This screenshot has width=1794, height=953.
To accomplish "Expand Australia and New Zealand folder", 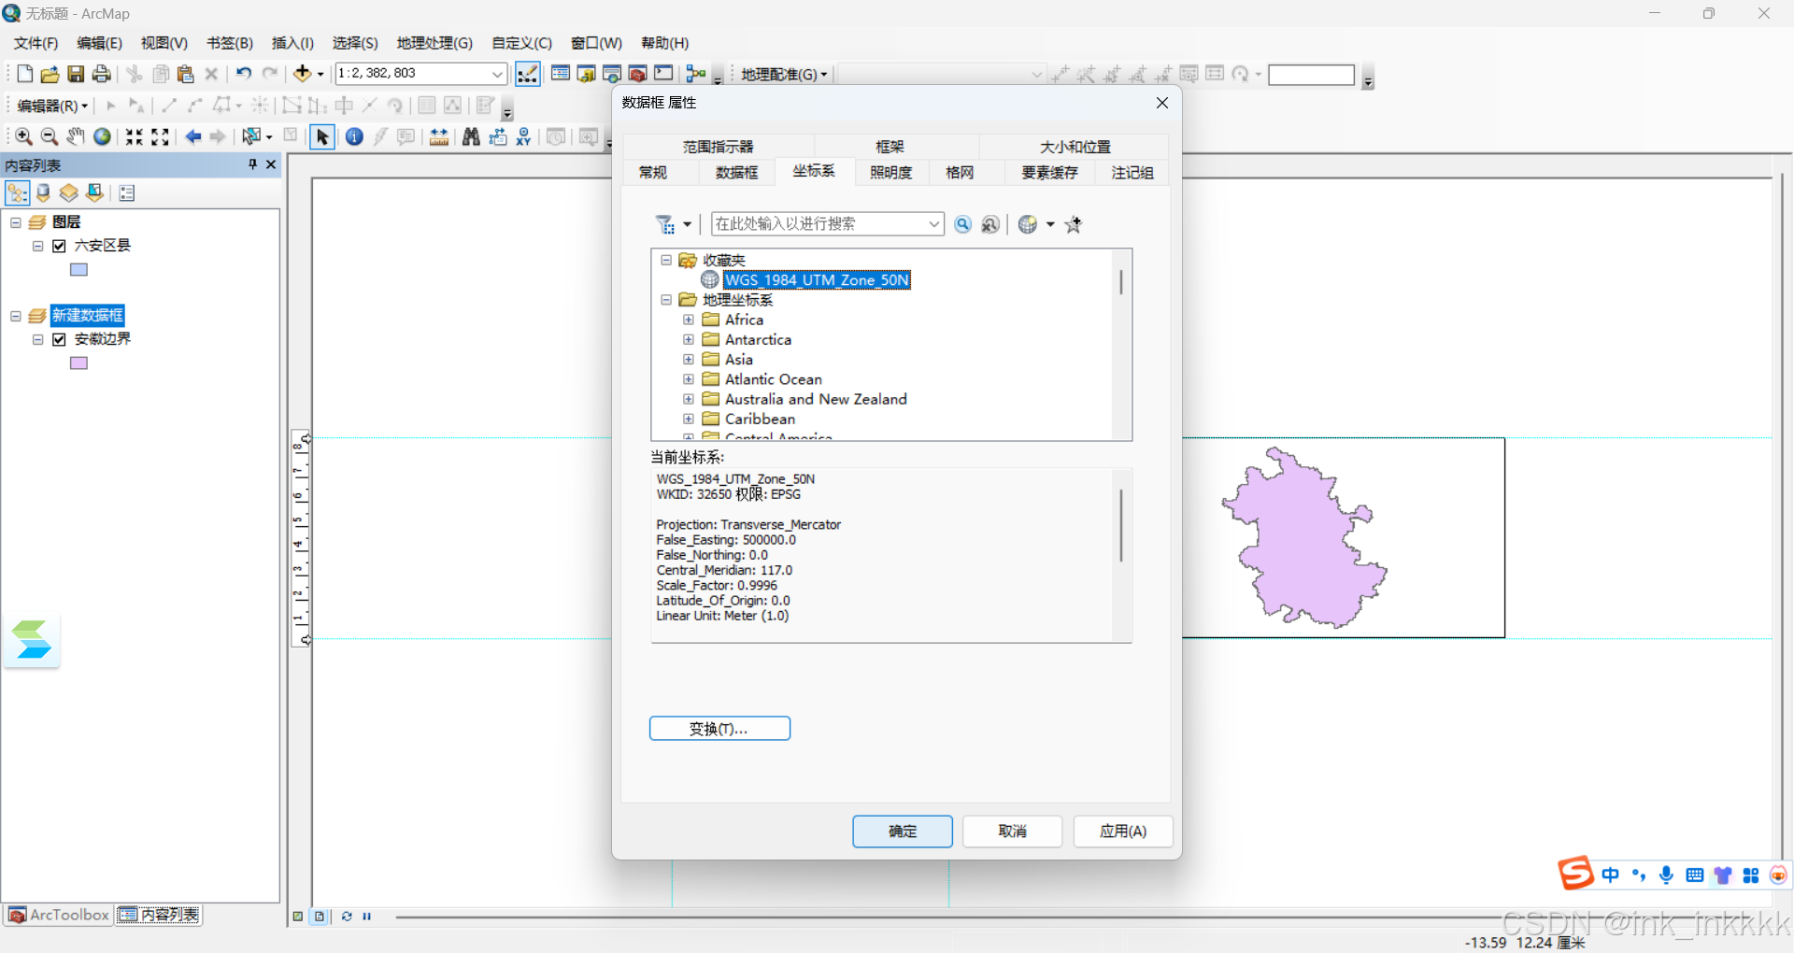I will [x=689, y=399].
